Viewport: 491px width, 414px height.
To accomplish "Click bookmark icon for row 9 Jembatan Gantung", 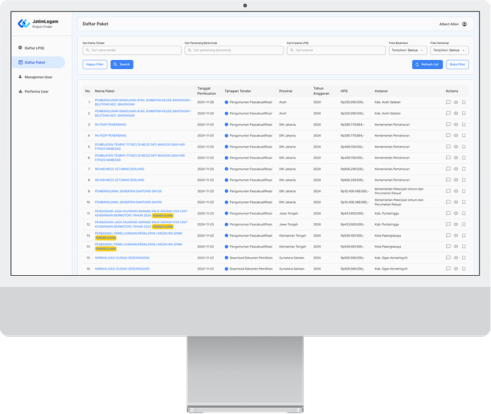I will (x=463, y=191).
